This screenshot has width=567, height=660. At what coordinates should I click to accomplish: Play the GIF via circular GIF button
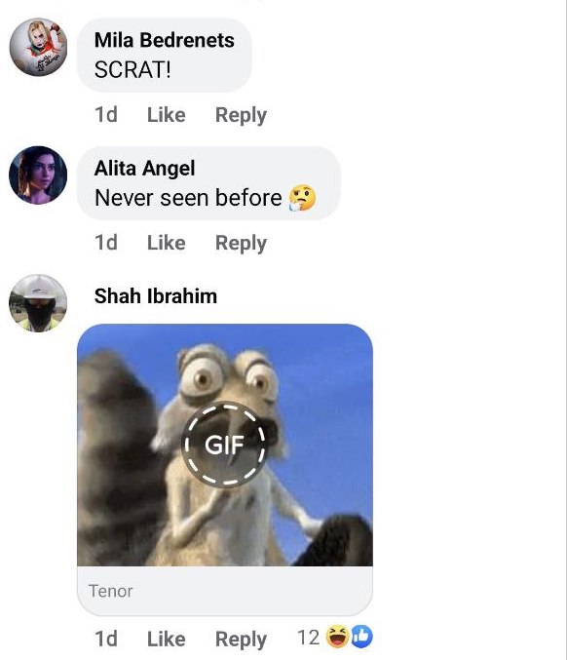coord(225,445)
